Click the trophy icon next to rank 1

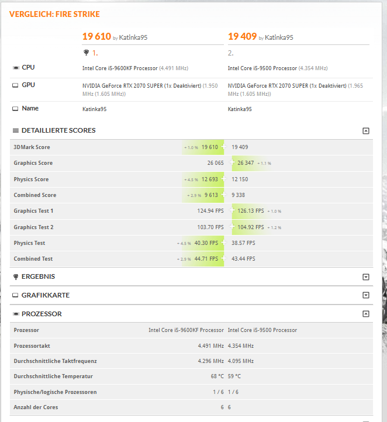coord(86,53)
